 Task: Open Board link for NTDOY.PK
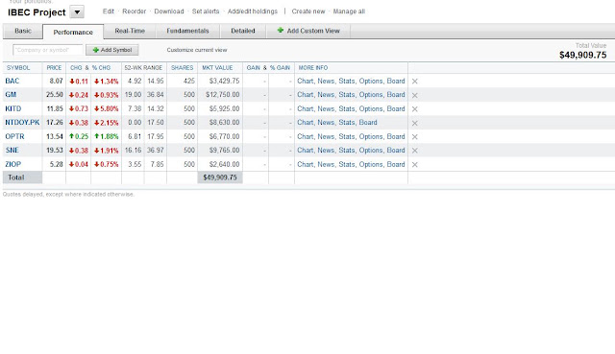(368, 123)
